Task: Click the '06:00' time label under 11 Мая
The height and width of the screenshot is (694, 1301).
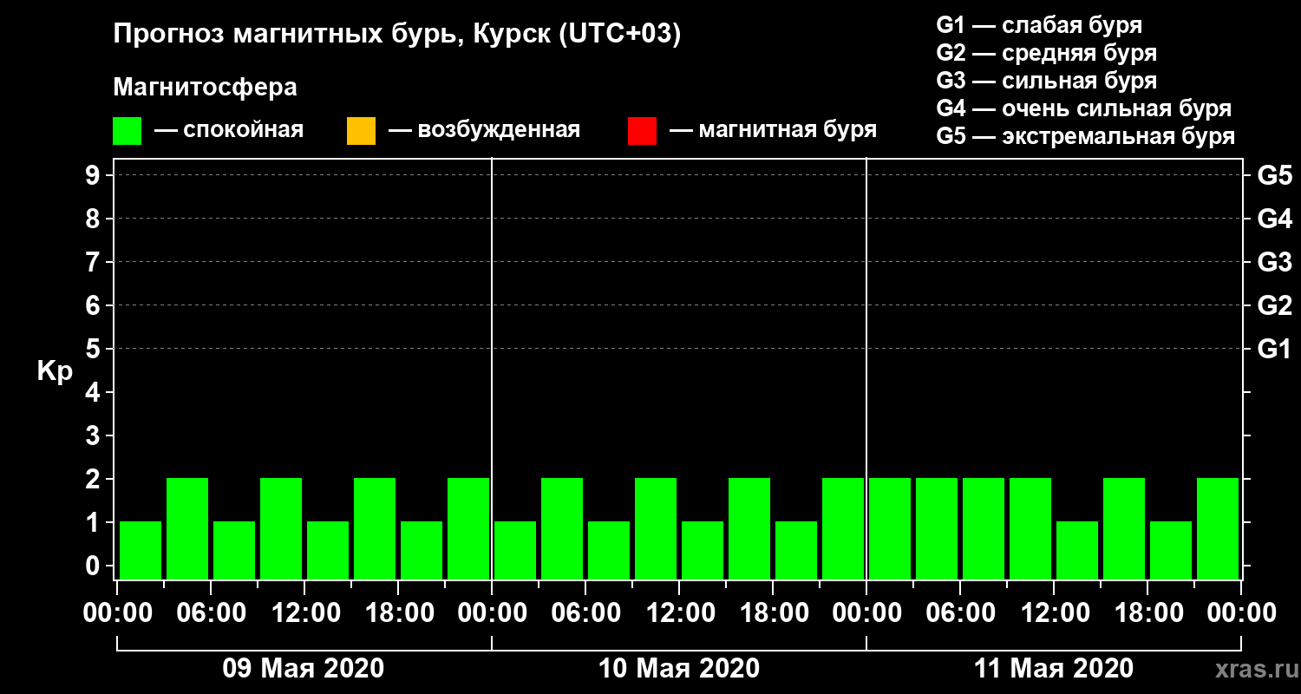Action: tap(961, 613)
